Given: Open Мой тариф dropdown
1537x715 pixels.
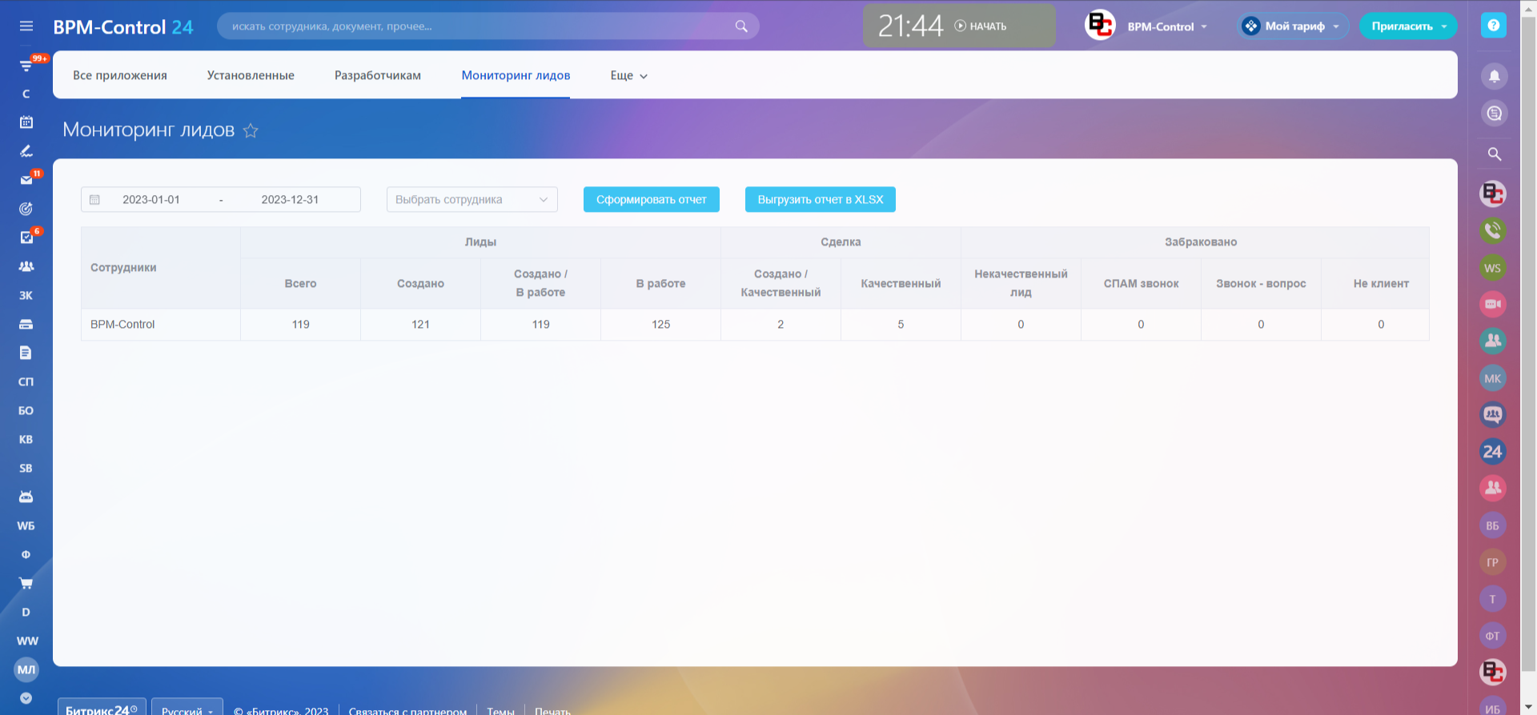Looking at the screenshot, I should click(1293, 26).
